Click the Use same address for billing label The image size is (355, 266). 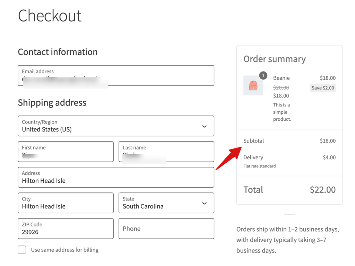coord(65,250)
